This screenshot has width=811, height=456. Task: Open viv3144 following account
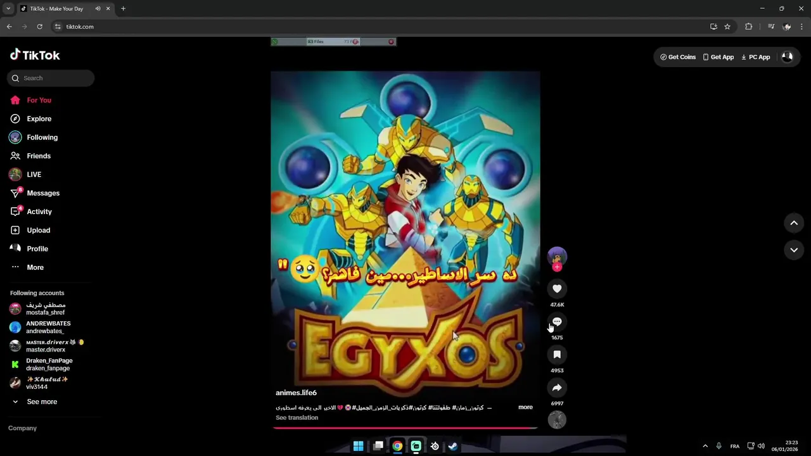click(x=46, y=383)
